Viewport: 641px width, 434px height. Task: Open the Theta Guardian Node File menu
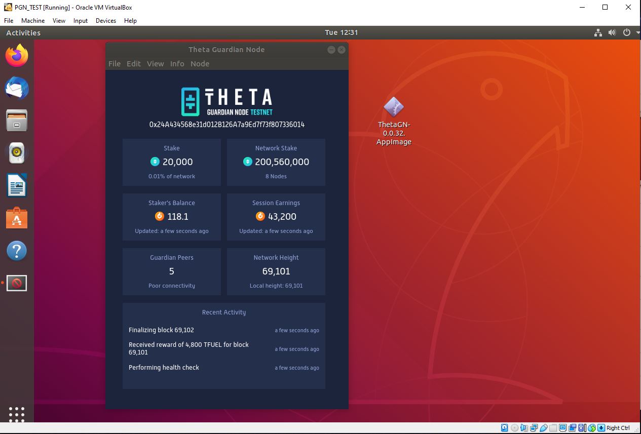pos(115,64)
